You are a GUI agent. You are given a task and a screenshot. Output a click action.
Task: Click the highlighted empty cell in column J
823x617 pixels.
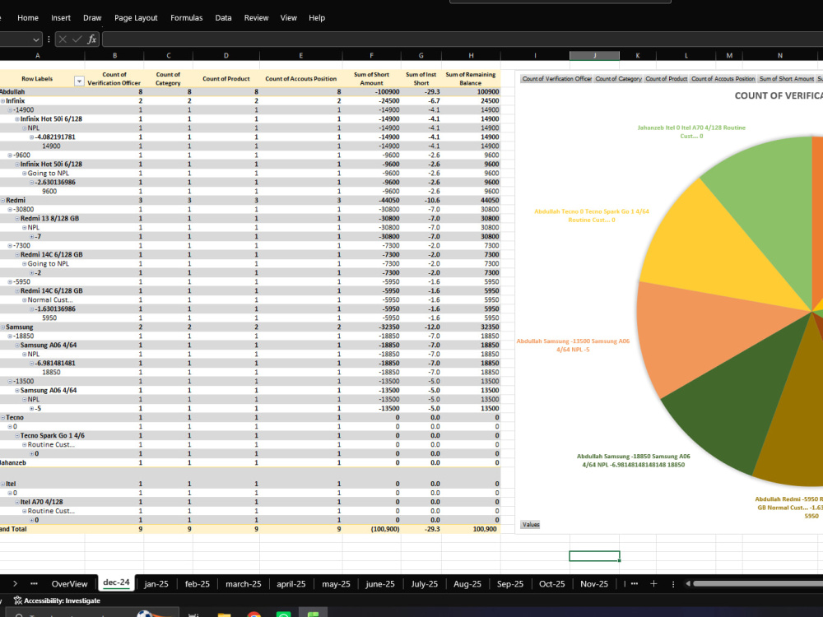tap(594, 556)
